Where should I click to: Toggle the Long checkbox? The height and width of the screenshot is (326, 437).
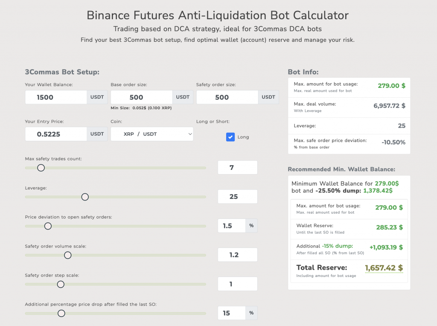click(230, 137)
